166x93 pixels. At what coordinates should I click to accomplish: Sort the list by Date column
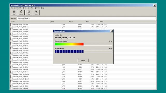pos(127,22)
